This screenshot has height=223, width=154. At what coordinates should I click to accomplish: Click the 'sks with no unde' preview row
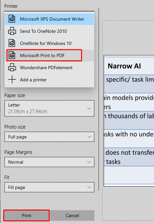(129, 138)
